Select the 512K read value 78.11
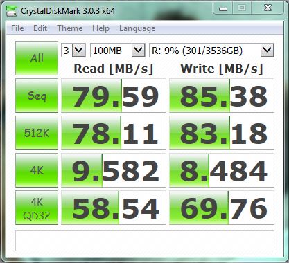The width and height of the screenshot is (289, 263). pyautogui.click(x=114, y=133)
